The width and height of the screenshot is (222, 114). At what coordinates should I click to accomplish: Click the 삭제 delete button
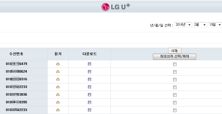tap(175, 51)
